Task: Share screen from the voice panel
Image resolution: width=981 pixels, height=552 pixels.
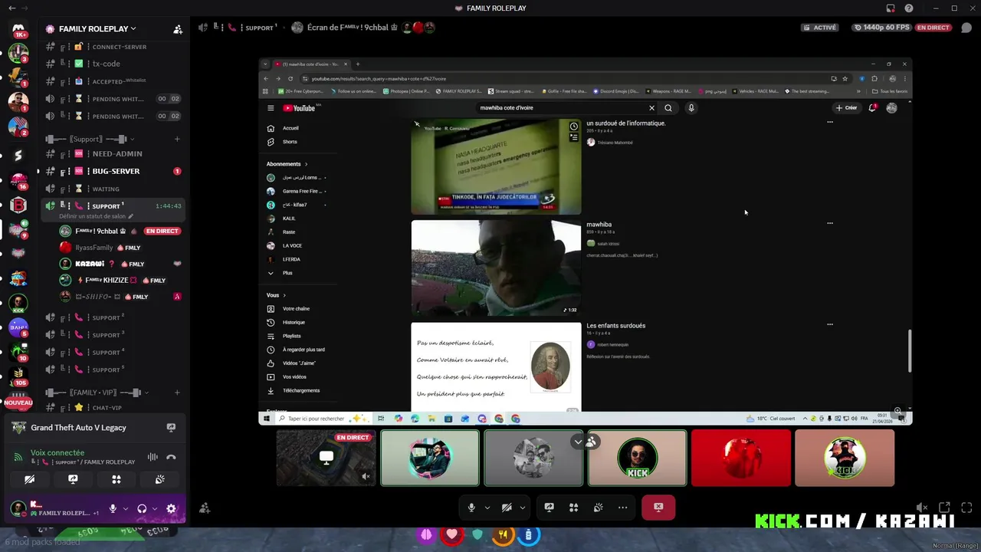Action: point(73,479)
